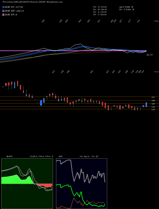Select the 'DOW PT: 0' legend text
The height and width of the screenshot is (209, 159).
click(10, 15)
